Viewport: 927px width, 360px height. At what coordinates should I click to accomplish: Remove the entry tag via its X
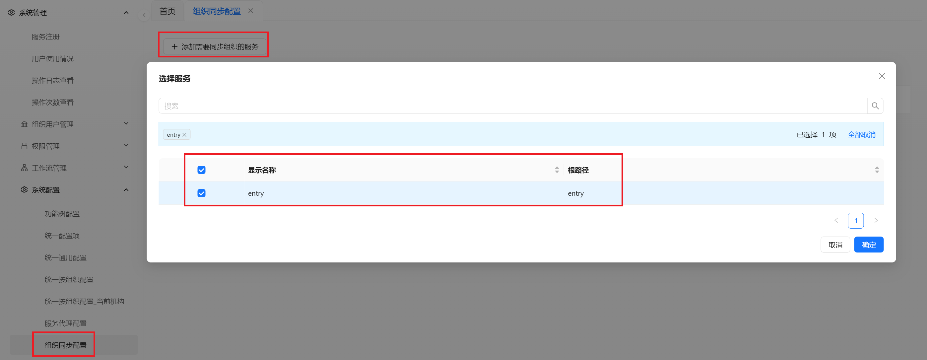tap(185, 135)
